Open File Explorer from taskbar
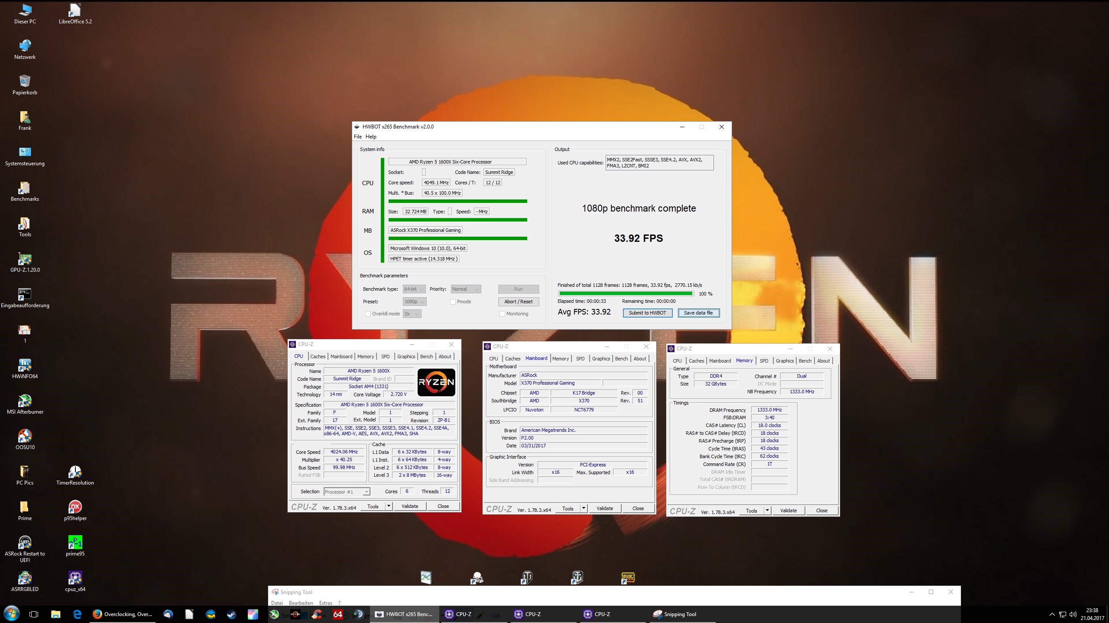 pyautogui.click(x=55, y=614)
